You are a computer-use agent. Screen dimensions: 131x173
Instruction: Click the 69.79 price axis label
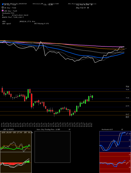[x=128, y=106]
